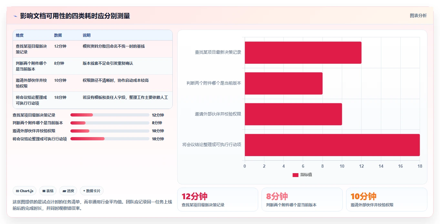Click progress bar for 将会议结论整理成可执行行动项
The height and width of the screenshot is (224, 440).
point(110,139)
